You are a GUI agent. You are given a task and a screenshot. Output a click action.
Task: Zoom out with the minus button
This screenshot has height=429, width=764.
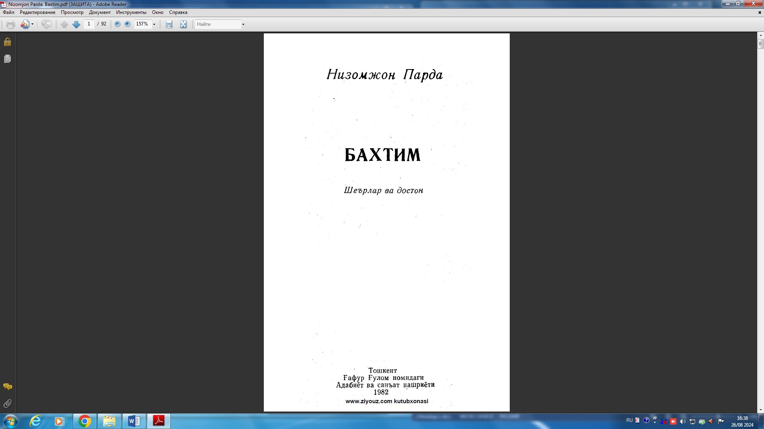pyautogui.click(x=117, y=24)
